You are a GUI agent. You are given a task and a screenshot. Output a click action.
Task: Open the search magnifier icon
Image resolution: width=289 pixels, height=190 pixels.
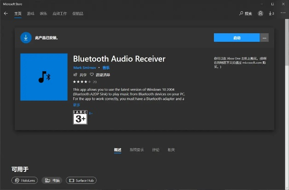tap(241, 13)
